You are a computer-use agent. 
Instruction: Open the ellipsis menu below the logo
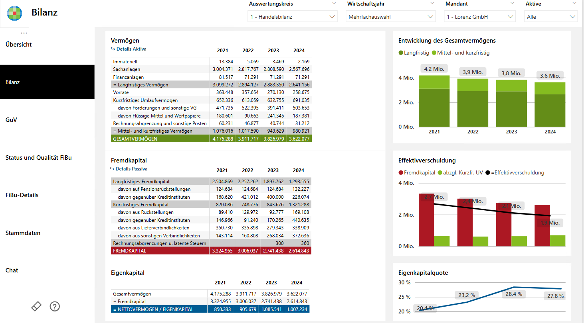tap(24, 33)
